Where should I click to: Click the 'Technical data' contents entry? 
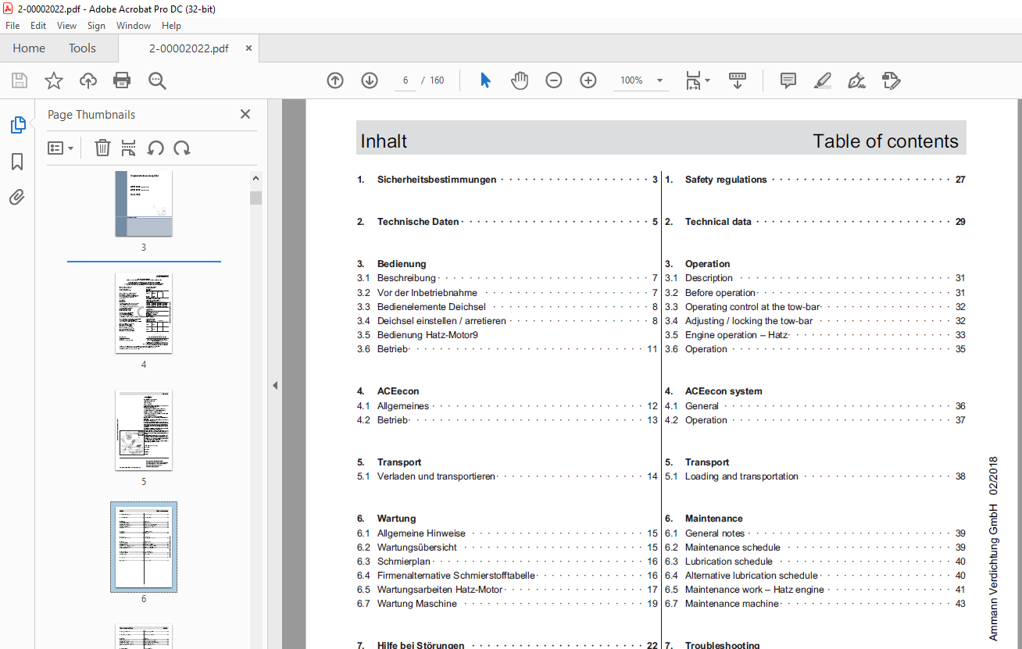pyautogui.click(x=718, y=222)
